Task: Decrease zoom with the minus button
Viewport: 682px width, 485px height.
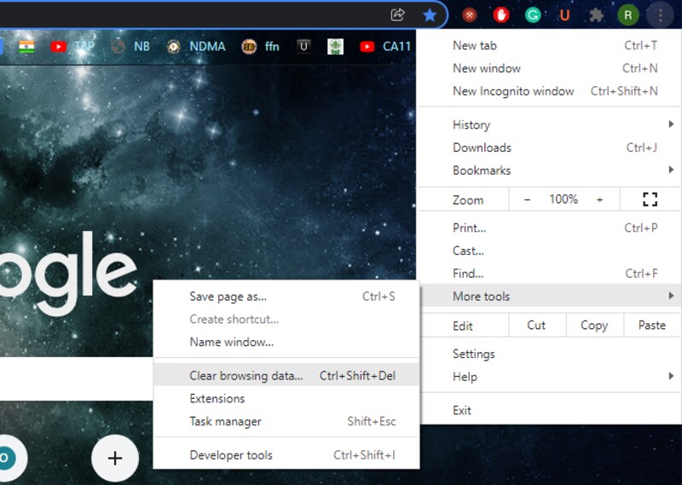Action: (x=527, y=199)
